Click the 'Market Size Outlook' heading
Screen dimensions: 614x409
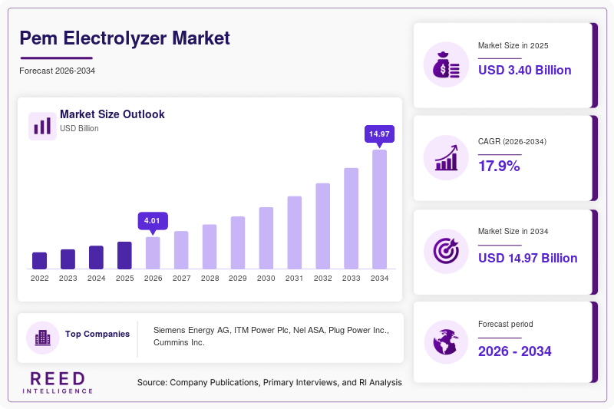[x=112, y=114]
